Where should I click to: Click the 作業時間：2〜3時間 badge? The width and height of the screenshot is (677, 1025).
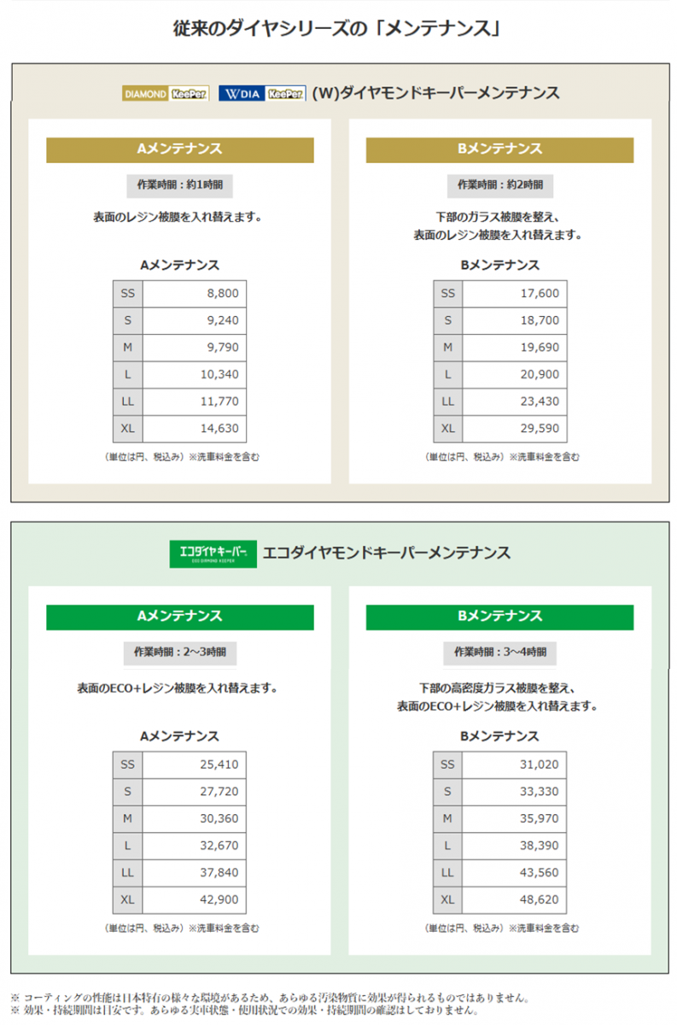tap(179, 653)
